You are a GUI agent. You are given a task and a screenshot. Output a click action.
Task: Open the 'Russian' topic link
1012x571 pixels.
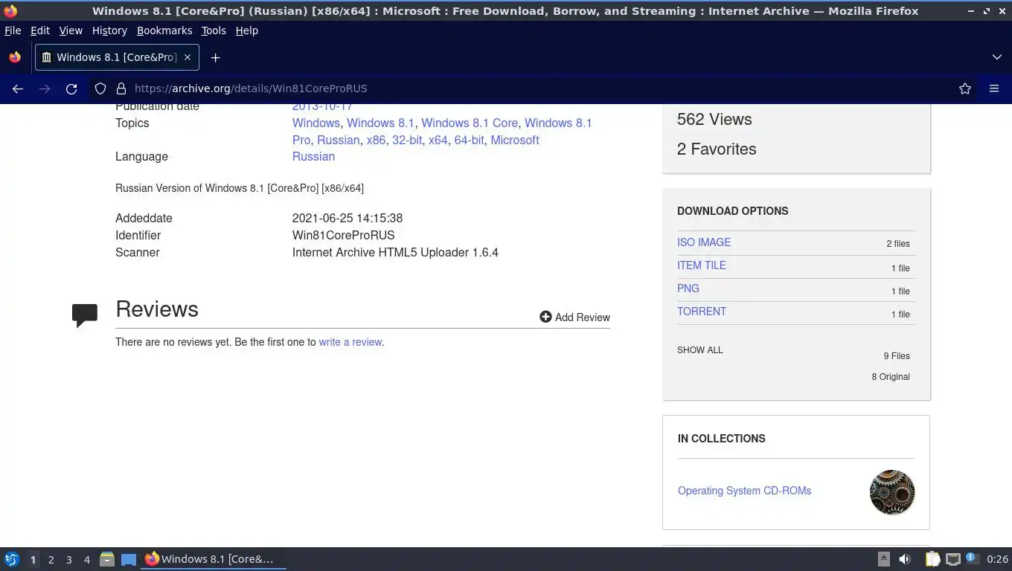click(x=339, y=140)
